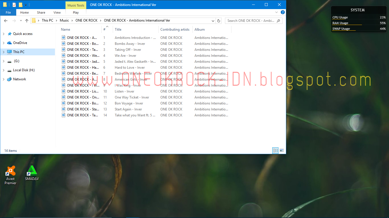Click the folder icon in address bar

coord(34,20)
